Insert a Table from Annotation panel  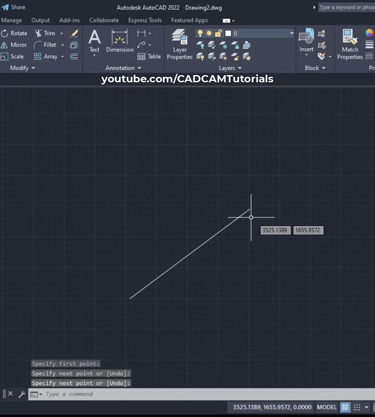click(x=149, y=57)
